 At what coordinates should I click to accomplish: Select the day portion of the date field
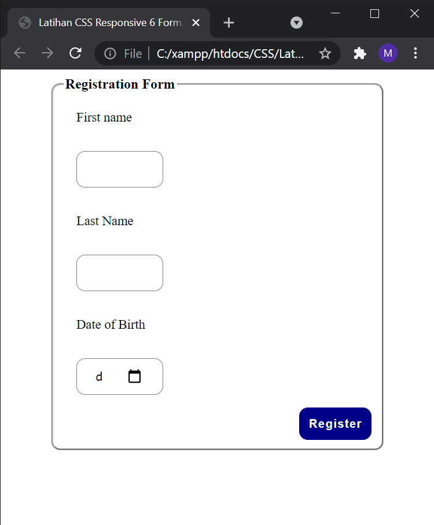point(99,377)
